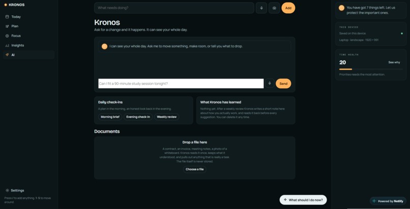Focus the What needs doing? field
This screenshot has width=410, height=209.
pyautogui.click(x=174, y=8)
